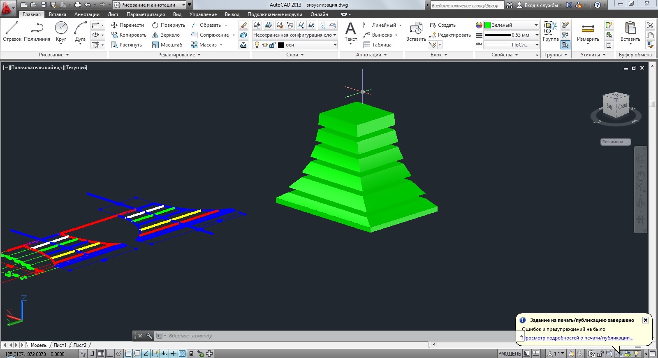Open the workspace dropdown Рисование и аннотации
Screen dimensions: 658x358
[x=150, y=5]
